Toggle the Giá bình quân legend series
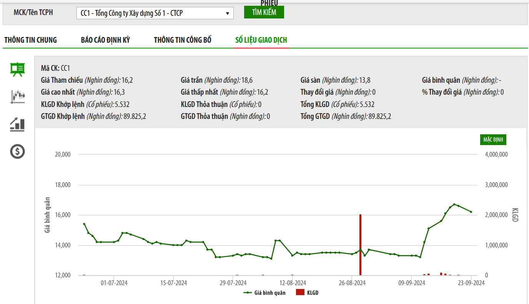This screenshot has width=529, height=304. tap(264, 293)
